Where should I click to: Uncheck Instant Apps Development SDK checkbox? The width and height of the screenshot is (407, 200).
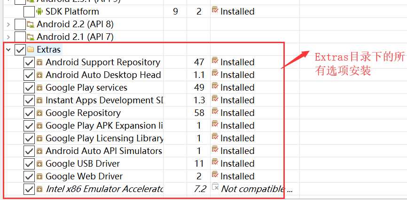click(29, 100)
